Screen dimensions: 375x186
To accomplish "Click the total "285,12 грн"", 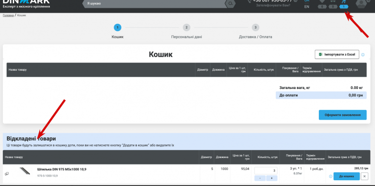I will 361,168.
